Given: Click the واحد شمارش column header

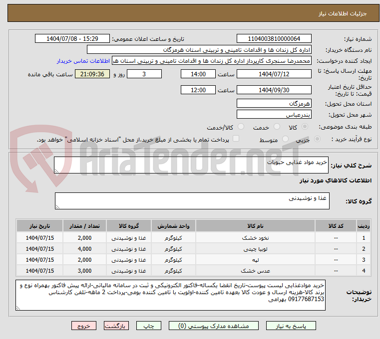Looking at the screenshot, I should point(173,226).
